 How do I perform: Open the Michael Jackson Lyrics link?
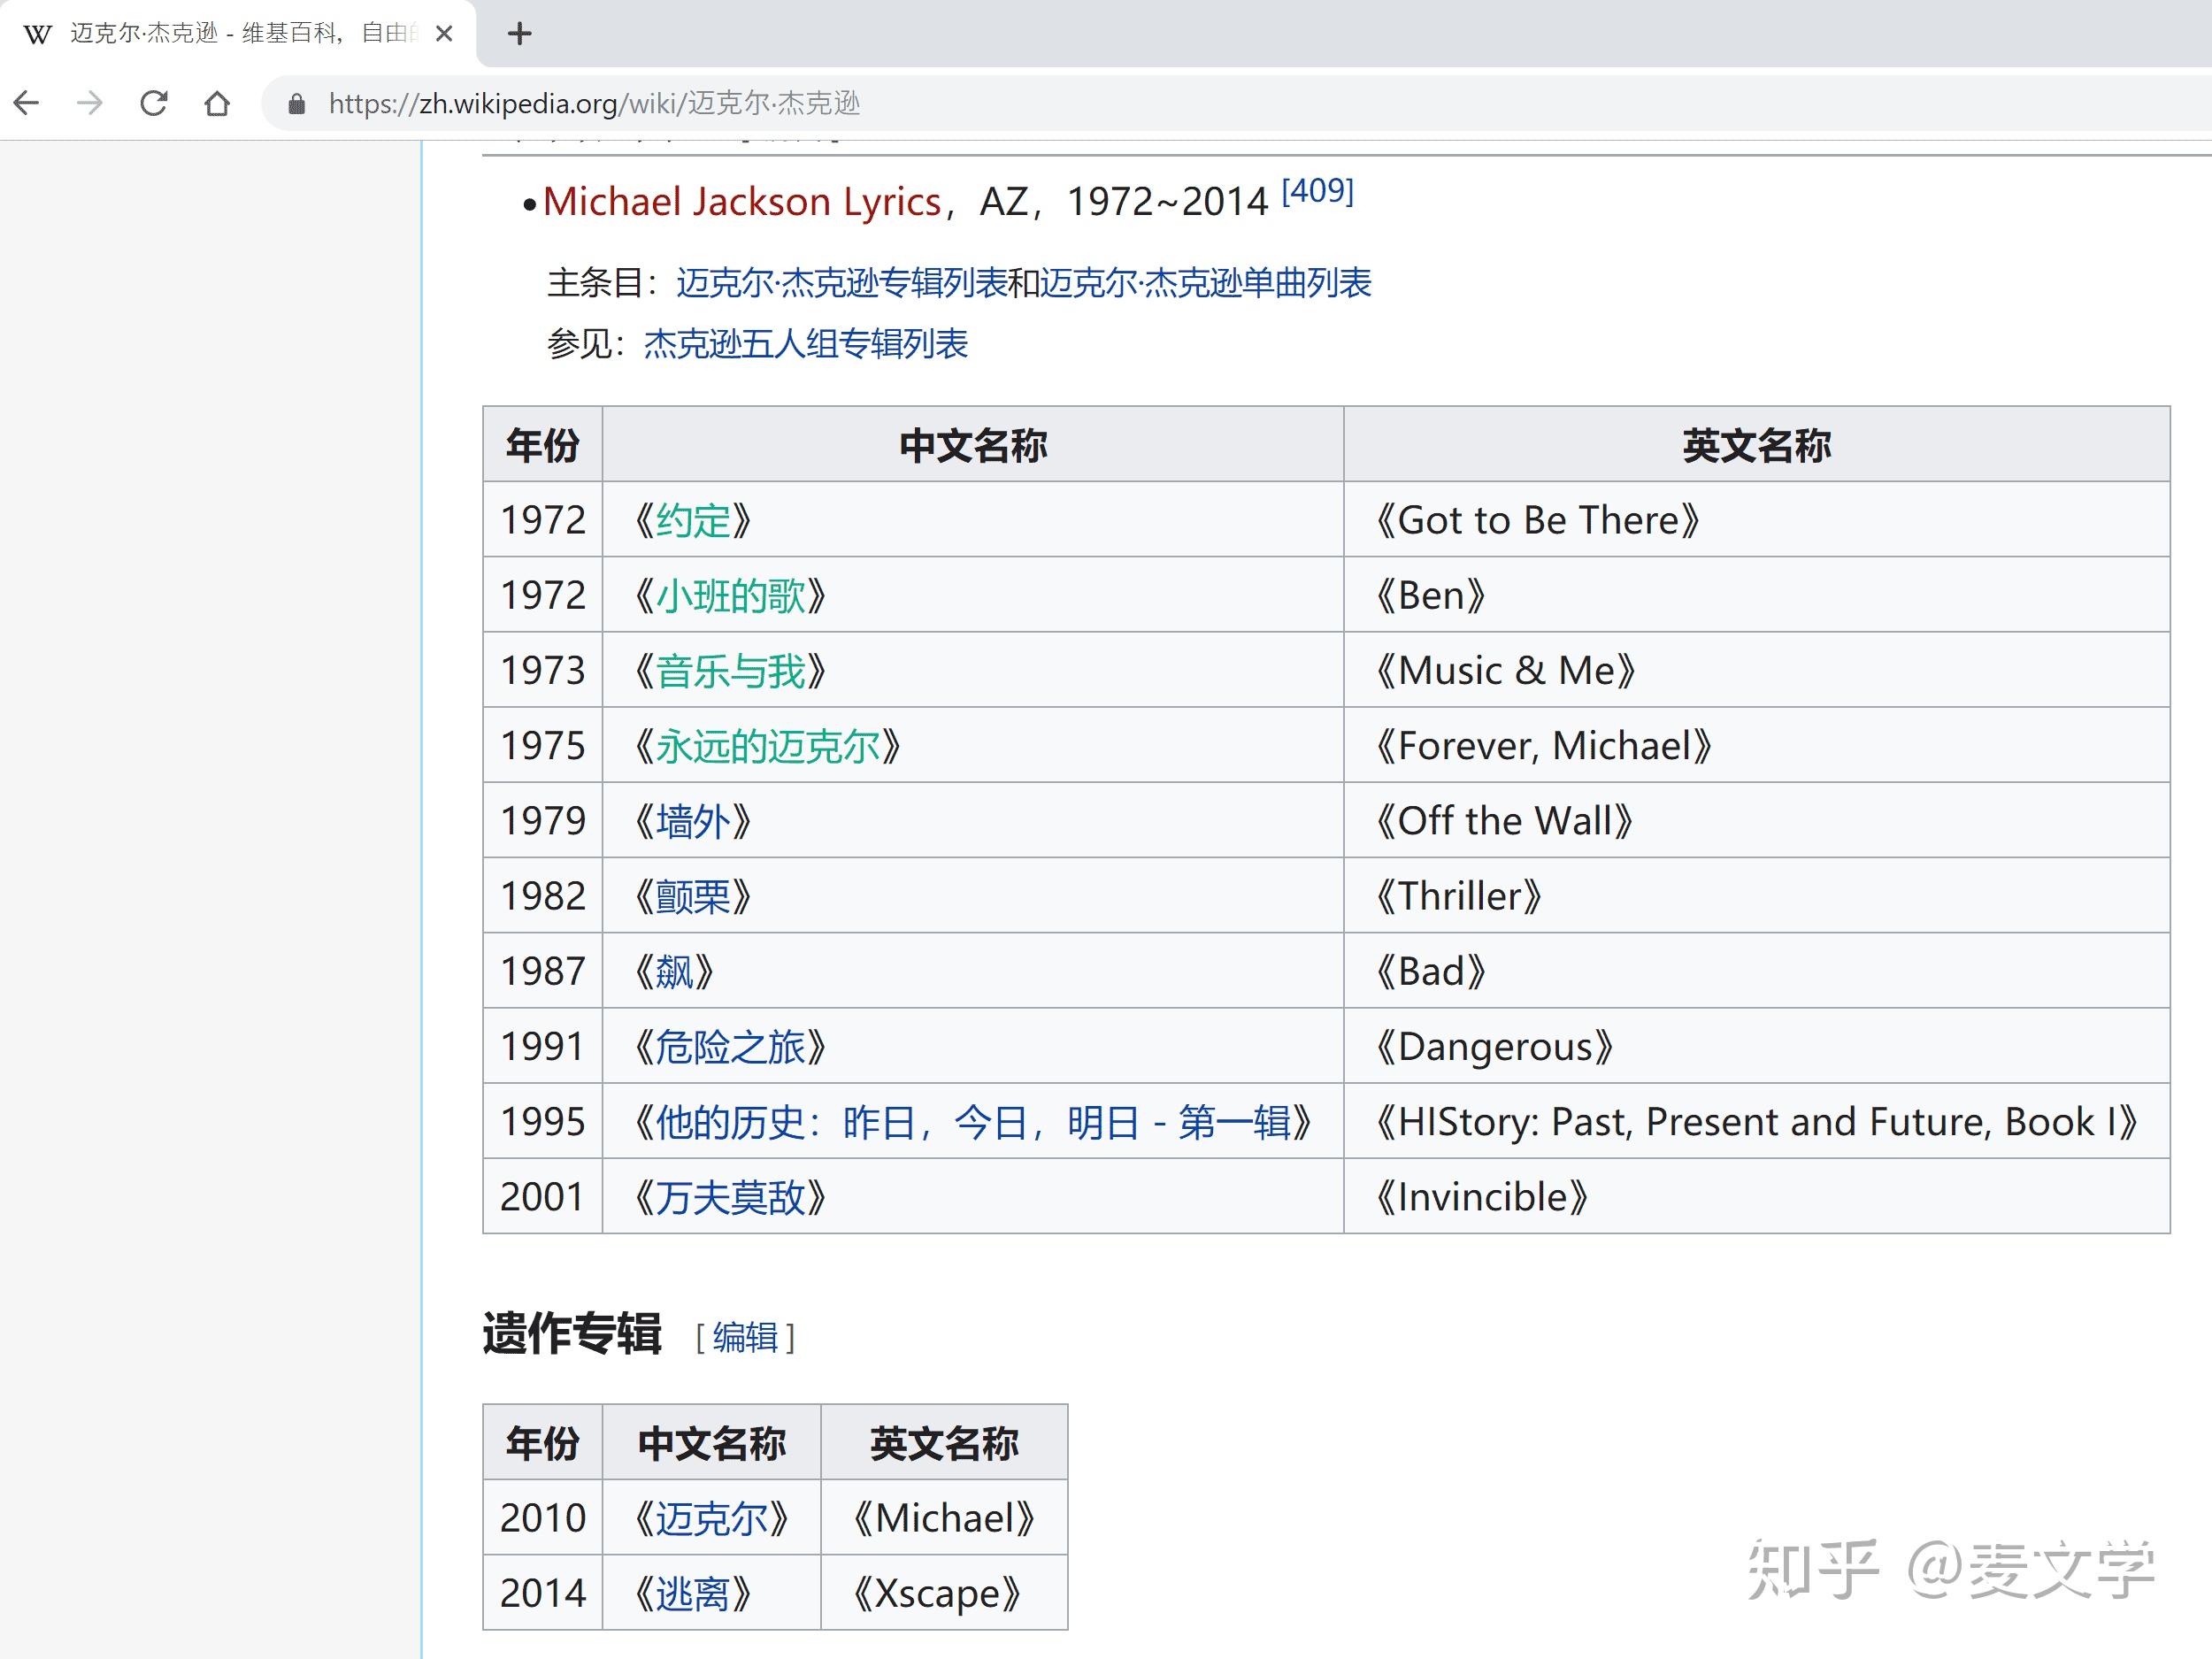click(741, 202)
